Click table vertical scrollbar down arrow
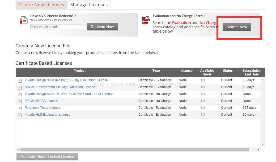 pyautogui.click(x=263, y=145)
